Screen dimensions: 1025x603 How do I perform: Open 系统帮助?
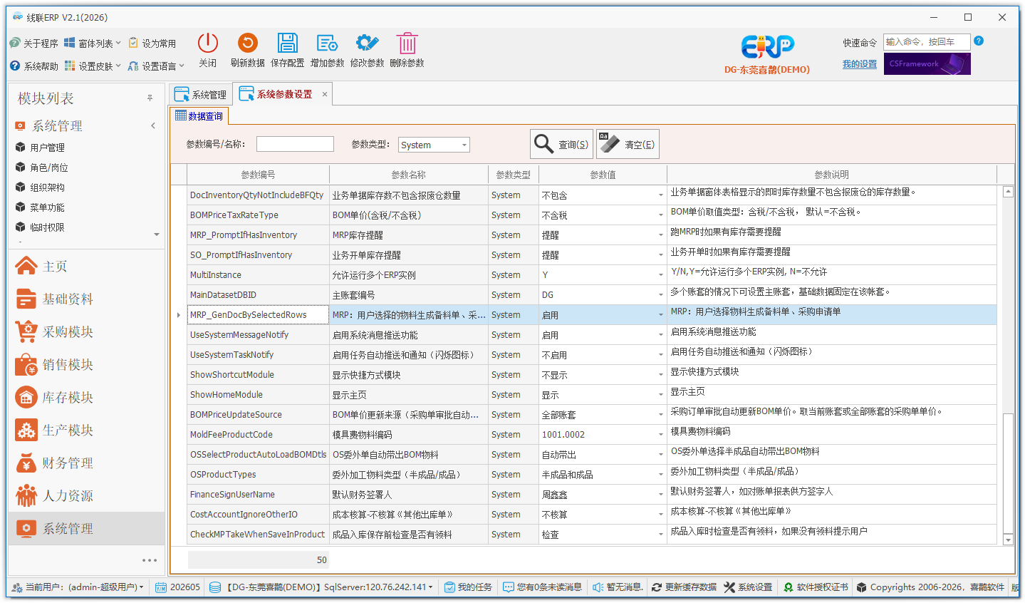(x=34, y=66)
